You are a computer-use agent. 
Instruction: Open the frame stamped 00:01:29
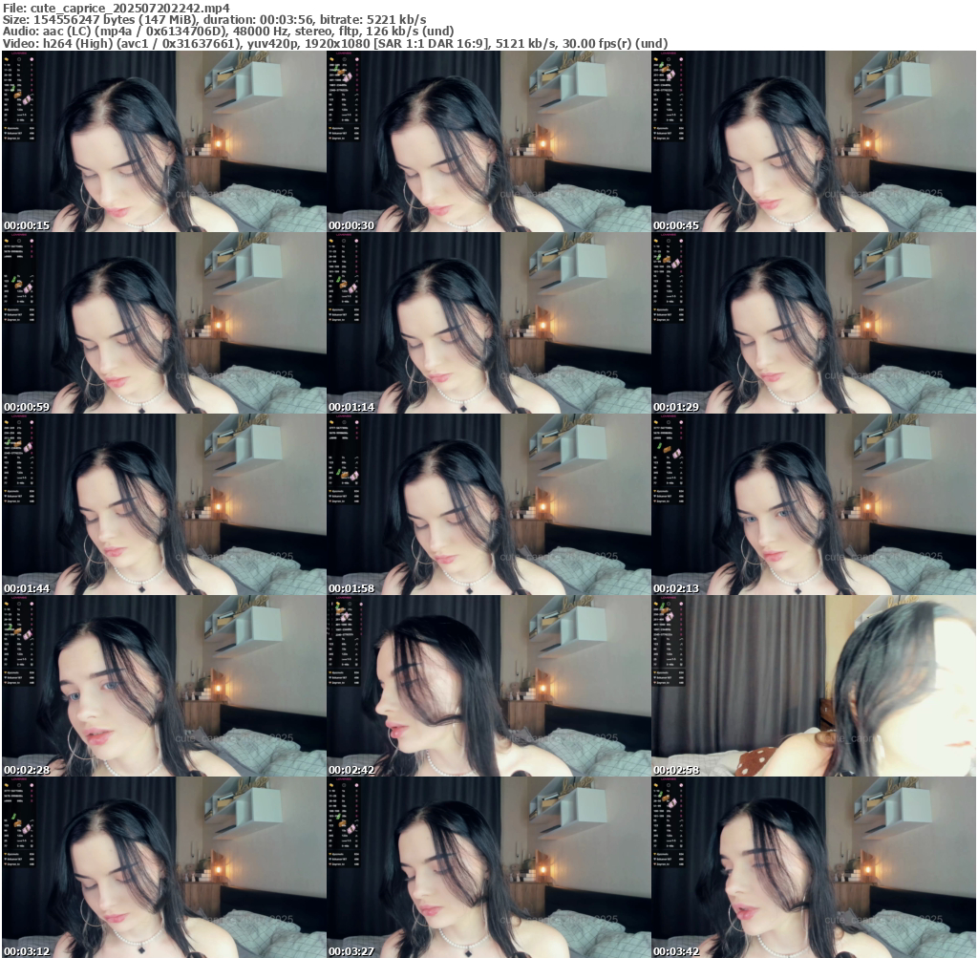(x=814, y=323)
